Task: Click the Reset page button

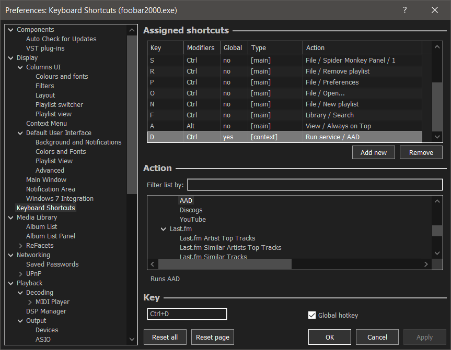Action: 212,337
